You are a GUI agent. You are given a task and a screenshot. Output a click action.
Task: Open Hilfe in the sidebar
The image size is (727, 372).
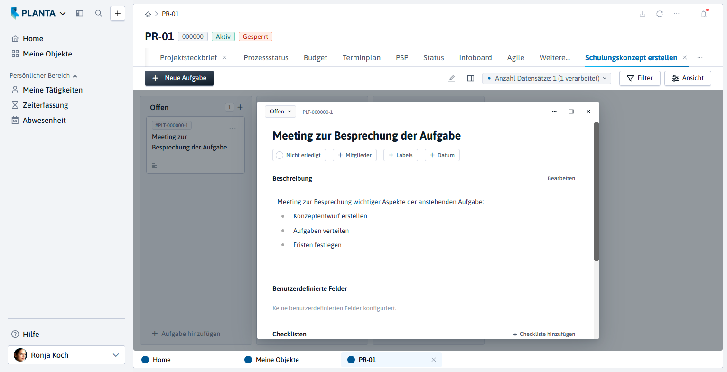pyautogui.click(x=25, y=334)
